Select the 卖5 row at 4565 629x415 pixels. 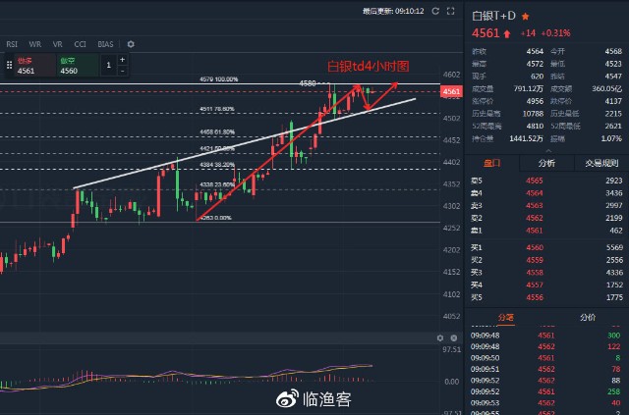(x=546, y=181)
